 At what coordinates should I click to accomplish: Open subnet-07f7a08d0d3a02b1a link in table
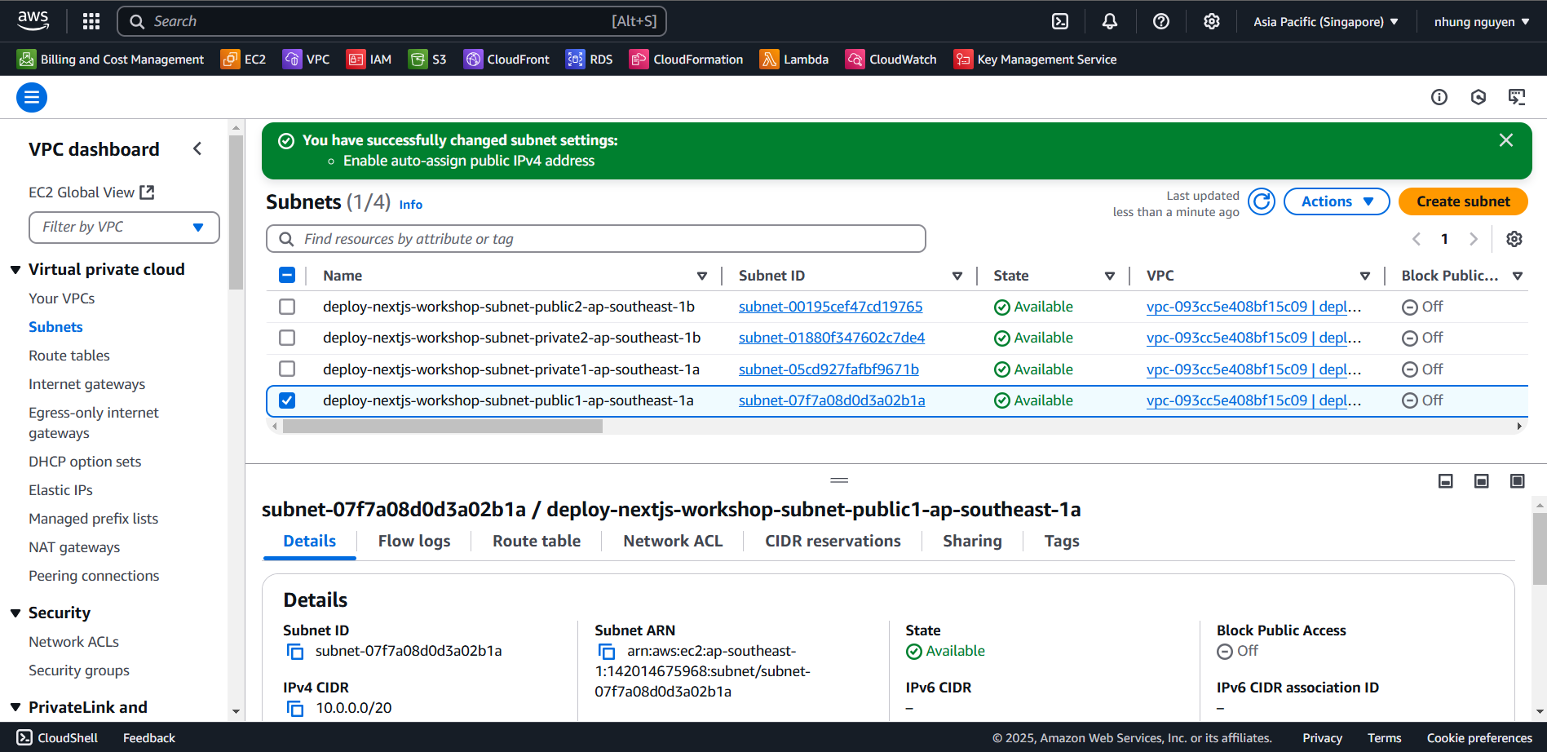tap(832, 400)
